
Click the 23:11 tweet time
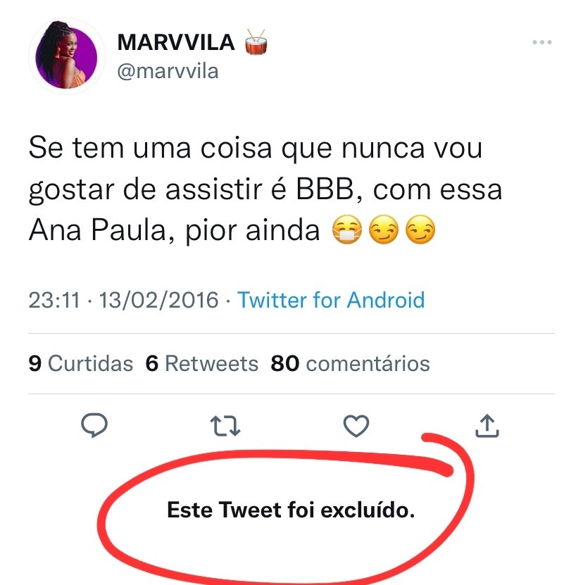tap(54, 300)
